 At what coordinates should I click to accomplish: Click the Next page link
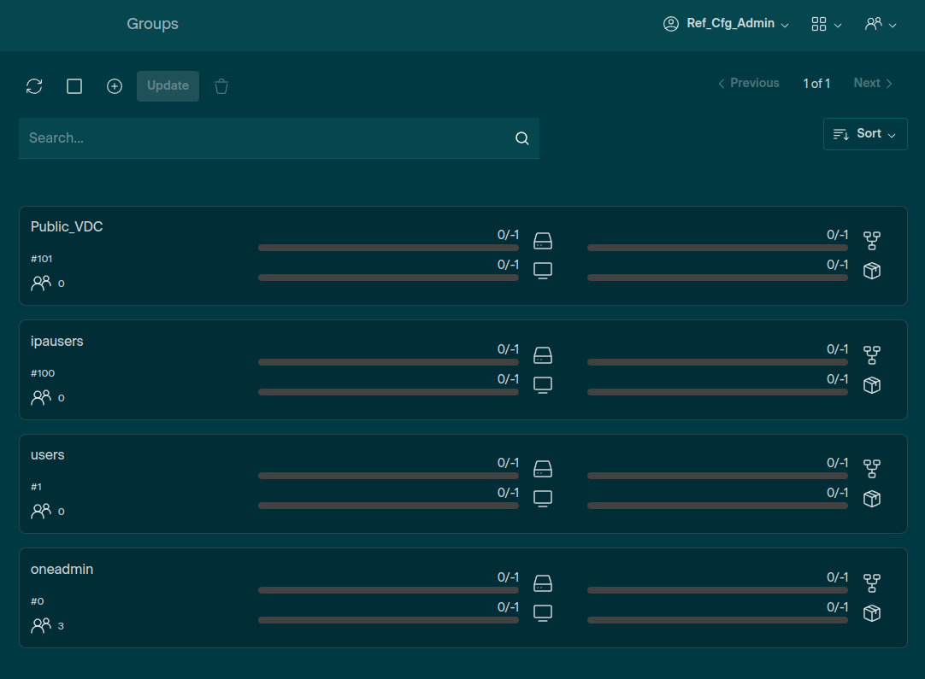tap(873, 83)
